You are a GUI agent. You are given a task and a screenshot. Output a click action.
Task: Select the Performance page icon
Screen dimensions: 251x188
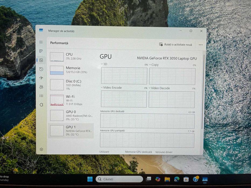point(41,60)
